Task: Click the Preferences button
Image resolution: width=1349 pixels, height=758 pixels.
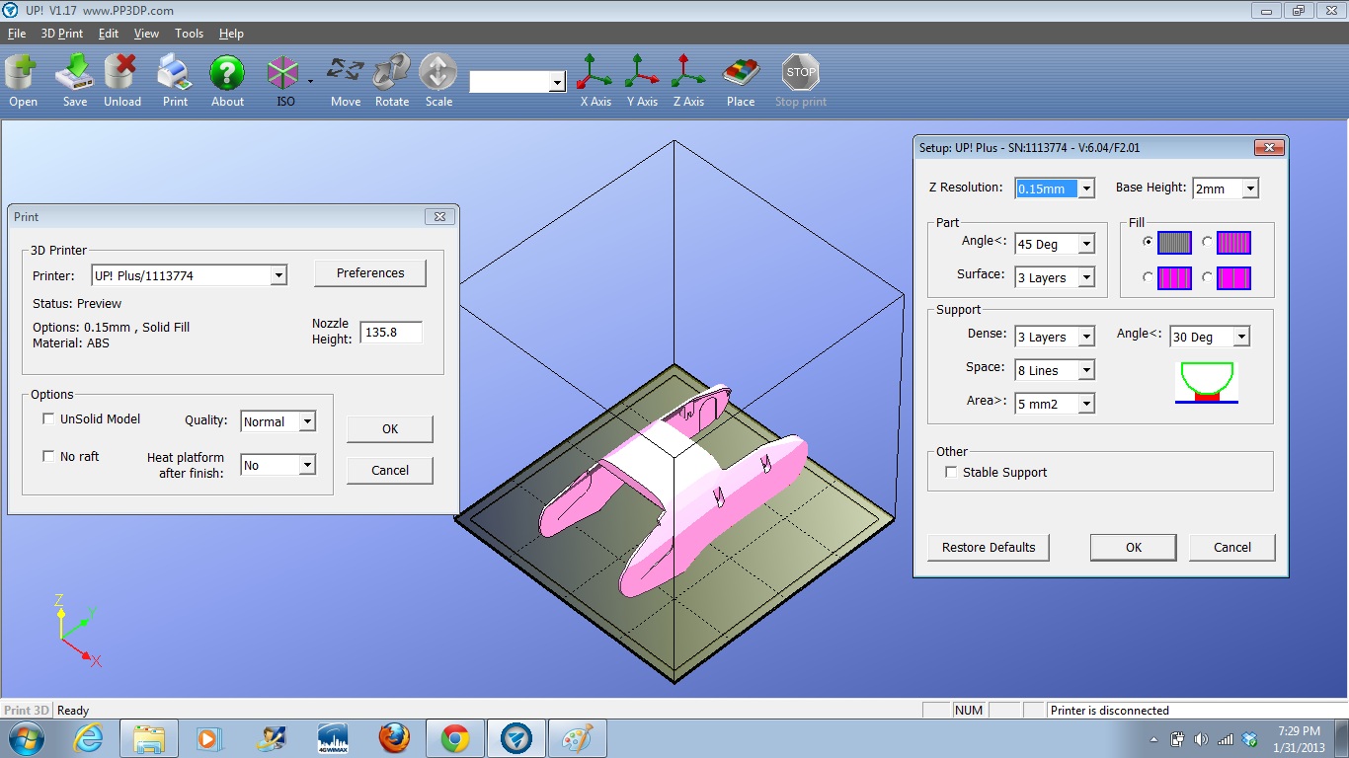Action: 370,273
